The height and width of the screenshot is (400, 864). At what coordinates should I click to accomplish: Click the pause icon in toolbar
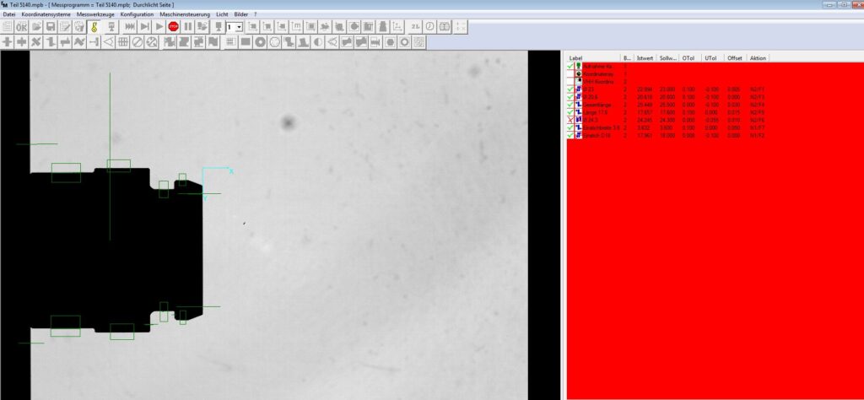click(x=187, y=27)
